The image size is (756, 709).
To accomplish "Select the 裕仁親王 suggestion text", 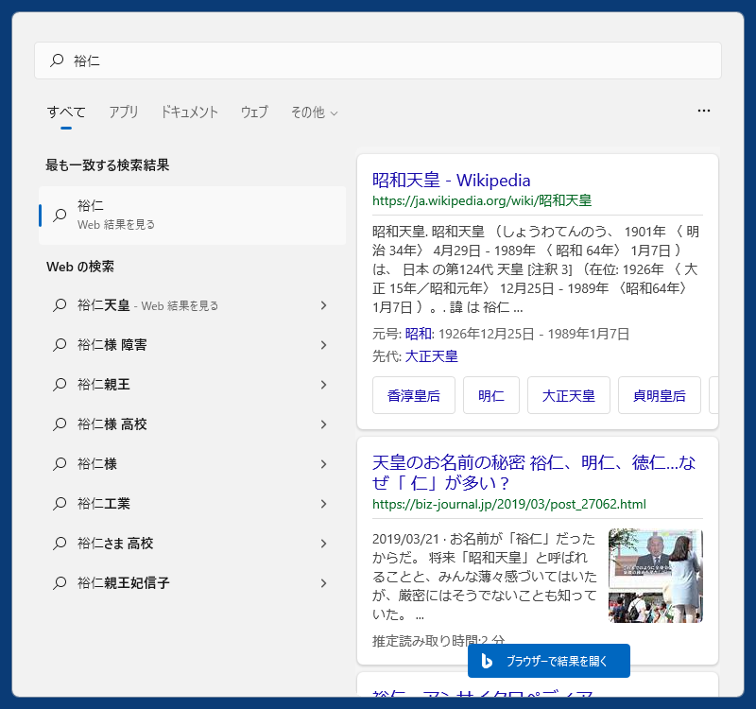I will click(x=104, y=385).
